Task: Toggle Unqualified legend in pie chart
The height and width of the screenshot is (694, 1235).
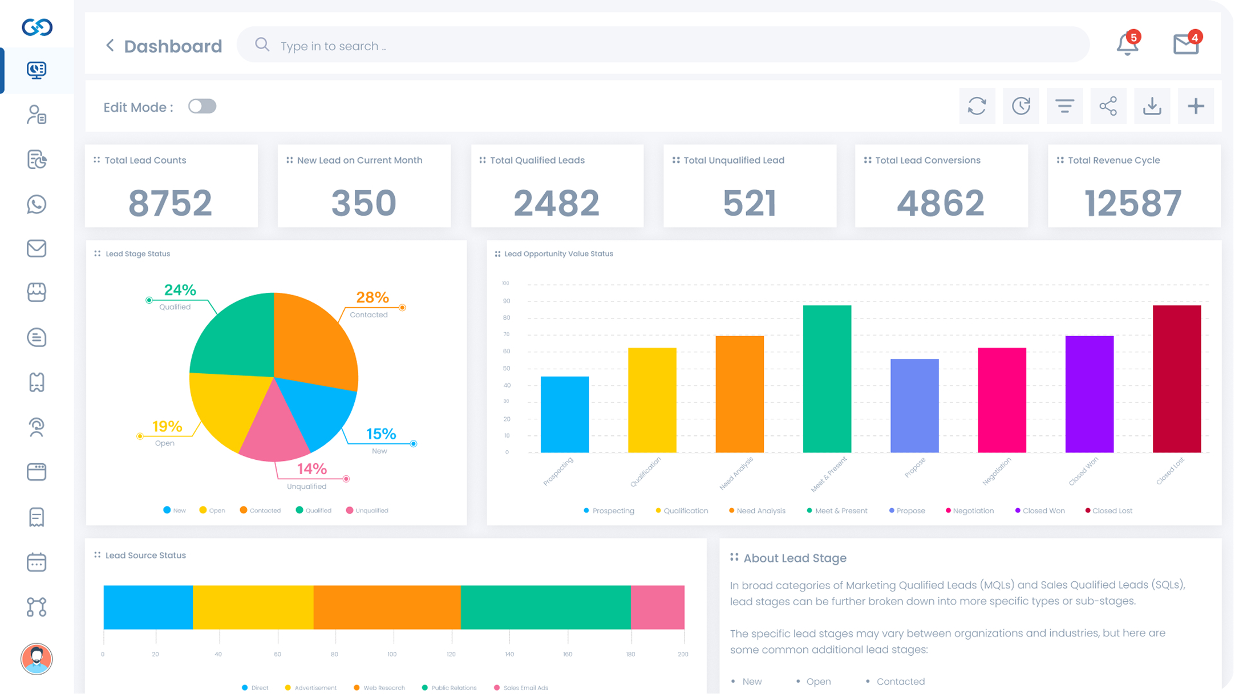Action: tap(367, 511)
